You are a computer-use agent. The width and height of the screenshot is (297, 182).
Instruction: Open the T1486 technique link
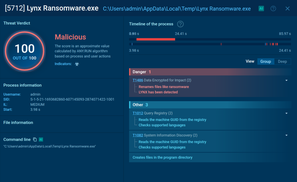click(x=137, y=80)
